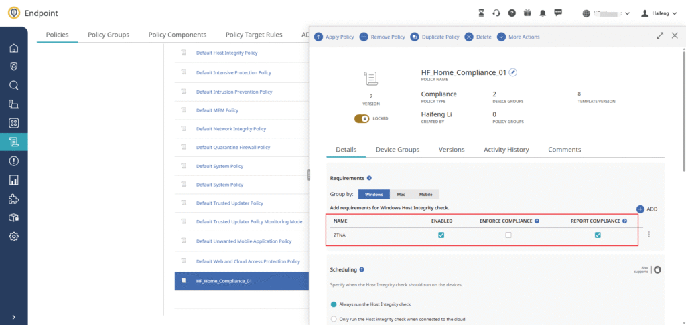Open the three-dot menu for ZTNA row
686x325 pixels.
pyautogui.click(x=648, y=235)
